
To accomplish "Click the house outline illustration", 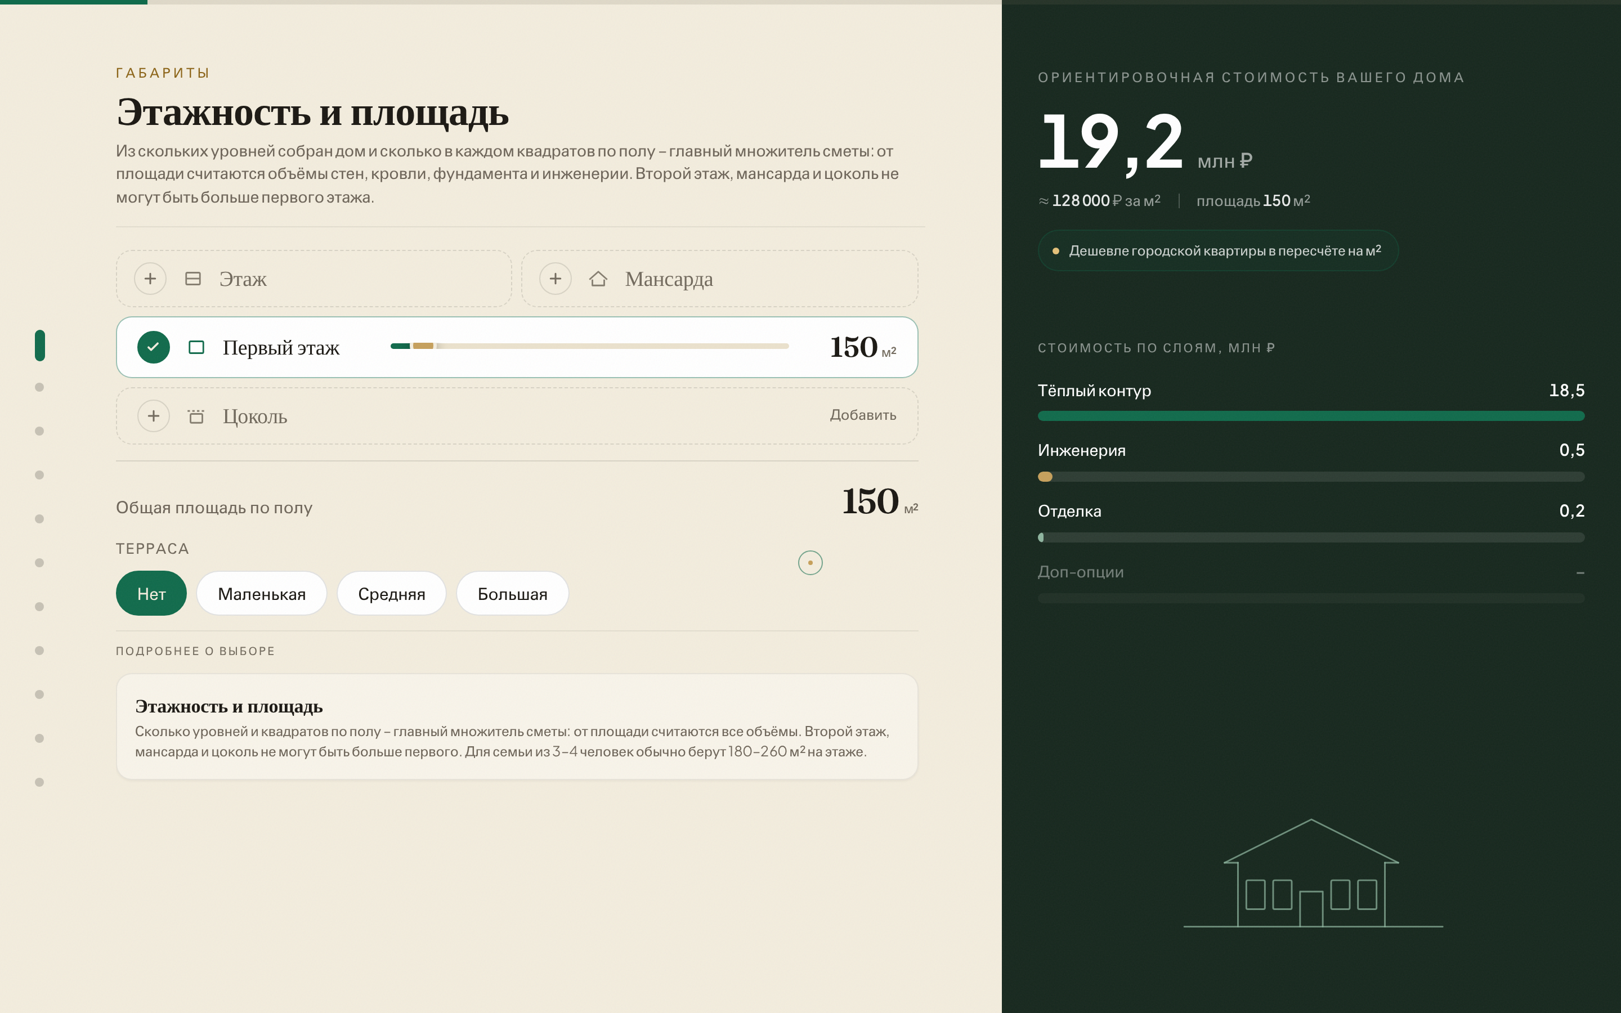I will click(1313, 873).
